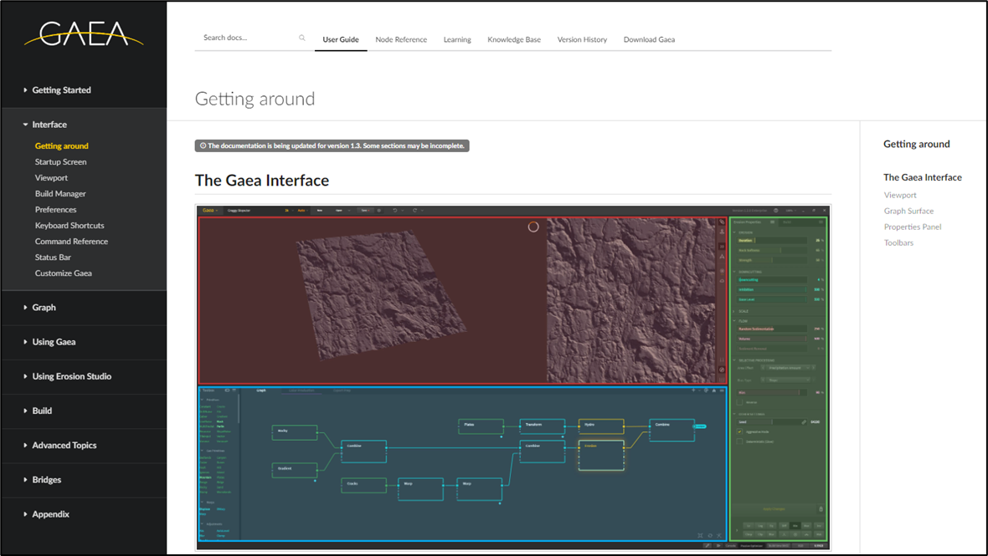Click the Cracks node in the graph screenshot

[363, 486]
